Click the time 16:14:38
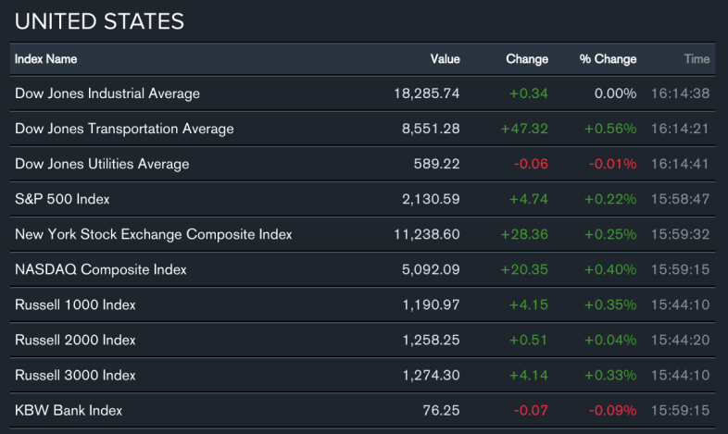Screen dimensions: 728x434 pos(680,93)
